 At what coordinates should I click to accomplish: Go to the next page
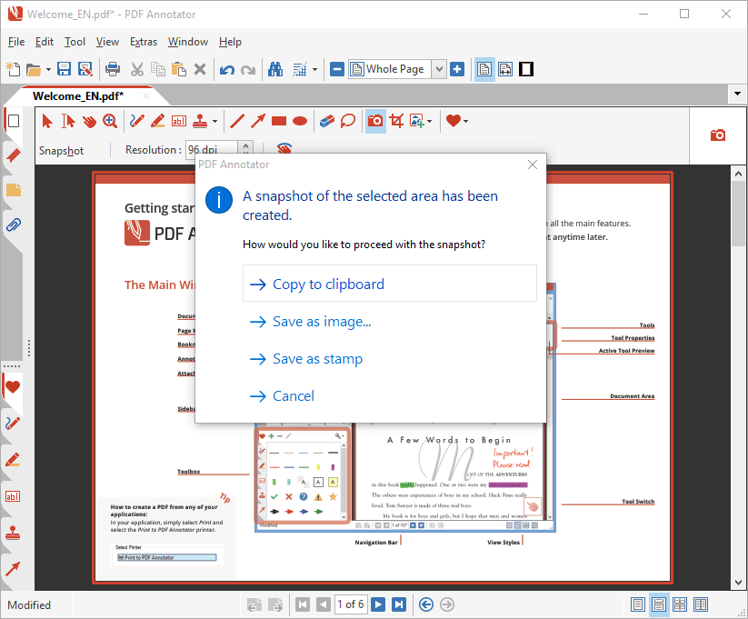click(378, 604)
